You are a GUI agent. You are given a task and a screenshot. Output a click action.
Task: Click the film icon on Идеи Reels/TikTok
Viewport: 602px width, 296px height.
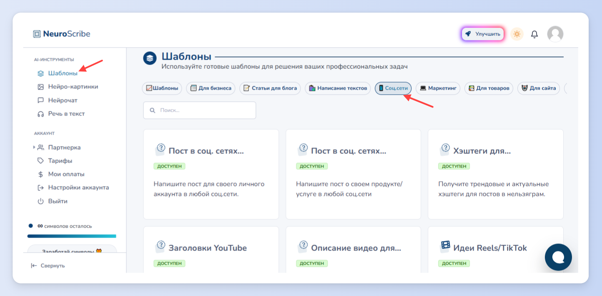tap(445, 246)
